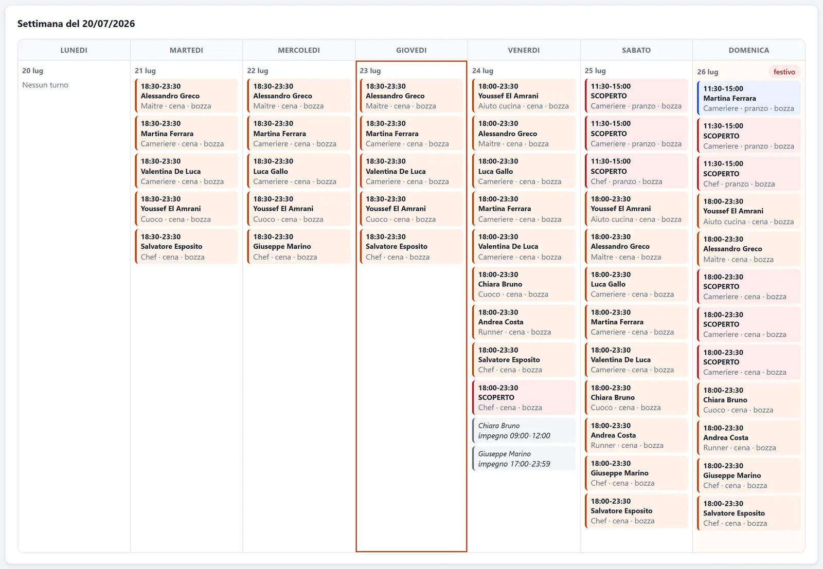This screenshot has height=569, width=823.
Task: Select the MARTEDI column header
Action: 186,50
